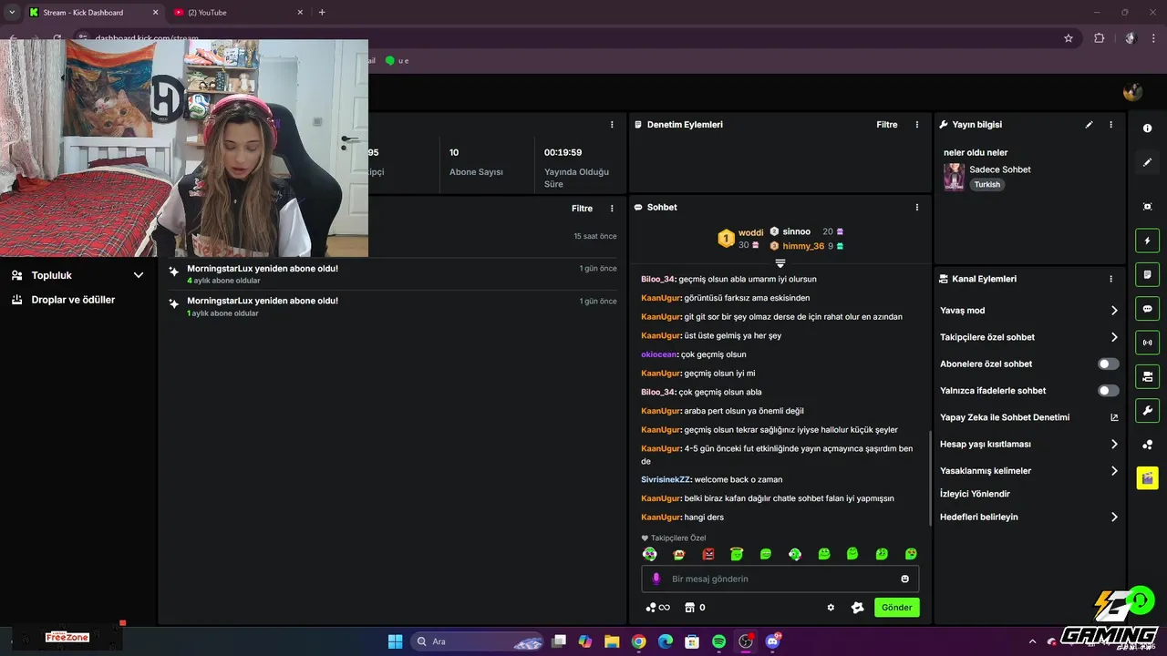Click username SivrisinekZZ in chat

pos(666,479)
